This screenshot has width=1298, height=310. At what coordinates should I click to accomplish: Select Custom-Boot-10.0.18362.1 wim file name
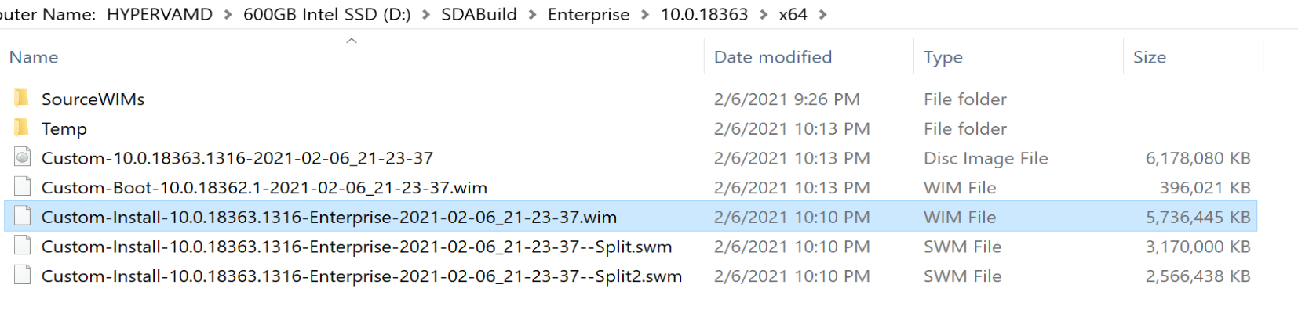tap(264, 188)
